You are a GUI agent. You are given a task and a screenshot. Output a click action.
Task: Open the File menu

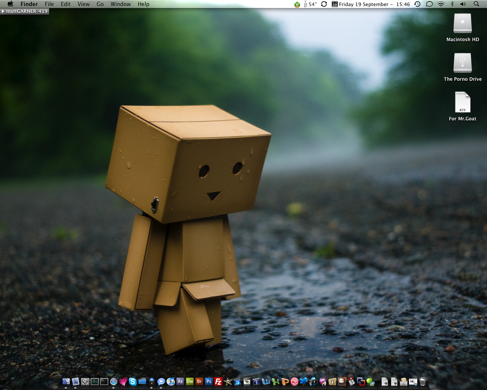click(49, 4)
